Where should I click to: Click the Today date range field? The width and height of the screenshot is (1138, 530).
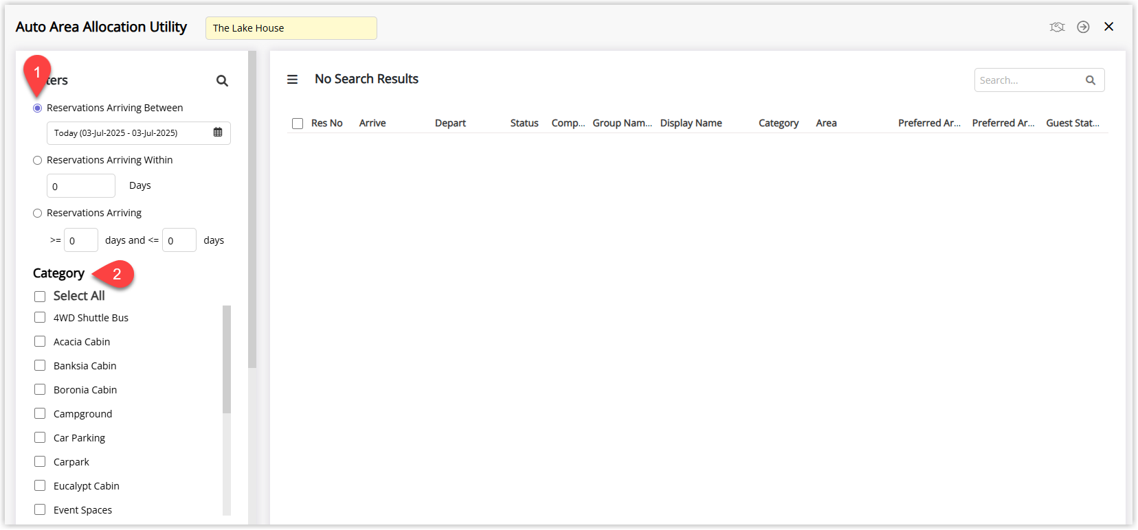[x=139, y=133]
